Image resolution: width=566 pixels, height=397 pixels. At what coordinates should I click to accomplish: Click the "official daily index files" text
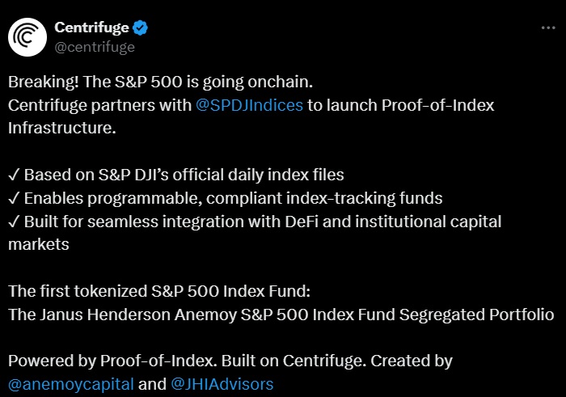click(258, 175)
